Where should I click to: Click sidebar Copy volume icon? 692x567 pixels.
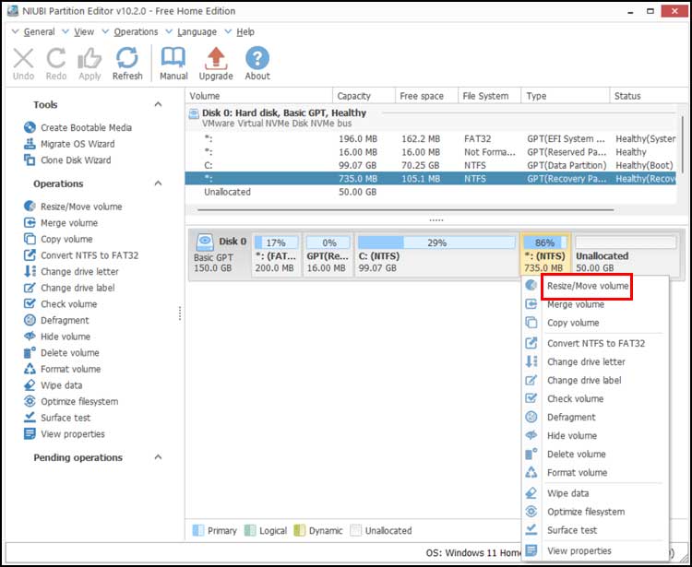click(30, 239)
